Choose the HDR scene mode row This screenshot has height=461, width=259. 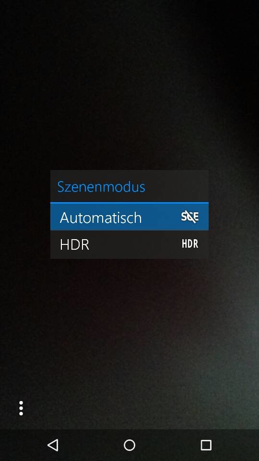pos(129,244)
